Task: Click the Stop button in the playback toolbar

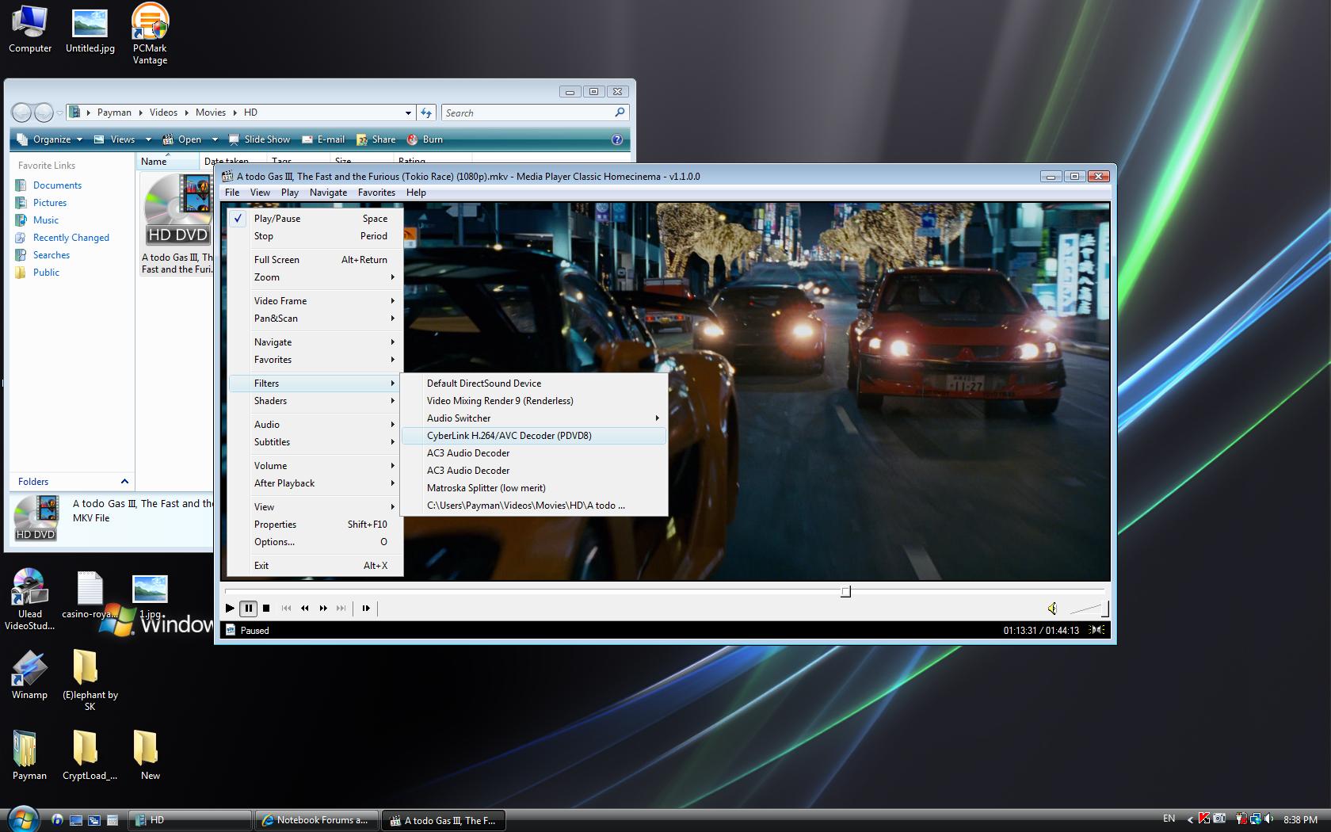Action: click(x=266, y=609)
